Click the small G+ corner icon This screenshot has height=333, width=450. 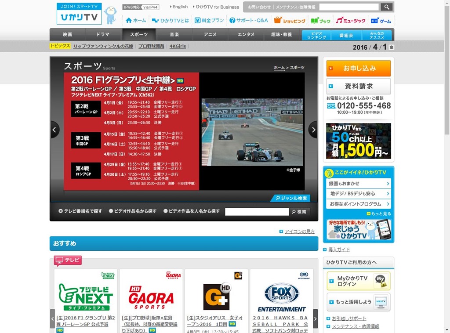238,275
